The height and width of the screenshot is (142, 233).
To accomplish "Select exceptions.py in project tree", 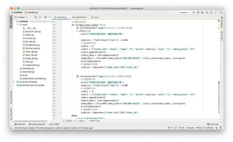I will point(31,45).
